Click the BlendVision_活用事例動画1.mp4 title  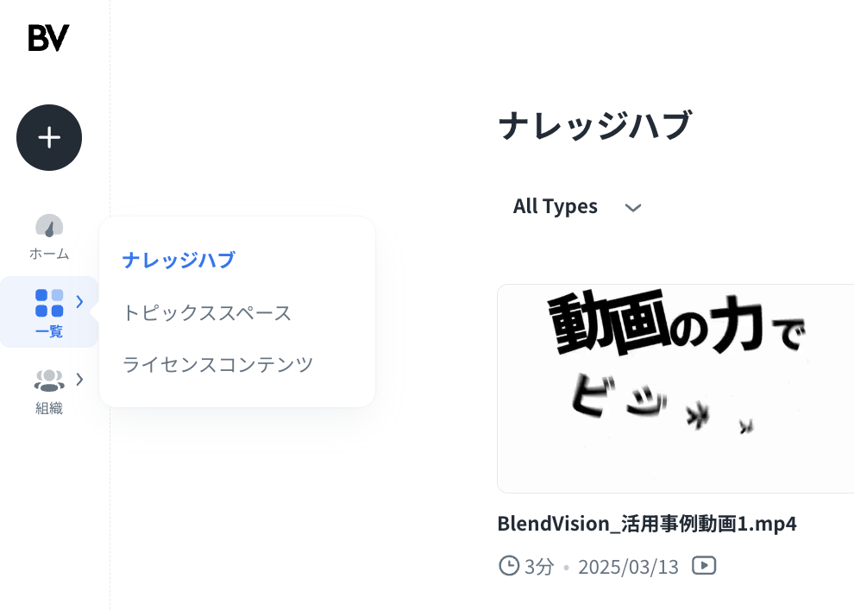647,524
